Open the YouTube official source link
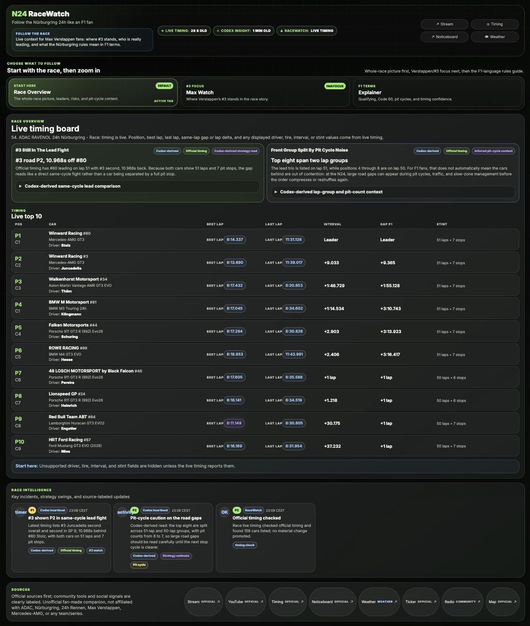Image resolution: width=530 pixels, height=626 pixels. [245, 601]
